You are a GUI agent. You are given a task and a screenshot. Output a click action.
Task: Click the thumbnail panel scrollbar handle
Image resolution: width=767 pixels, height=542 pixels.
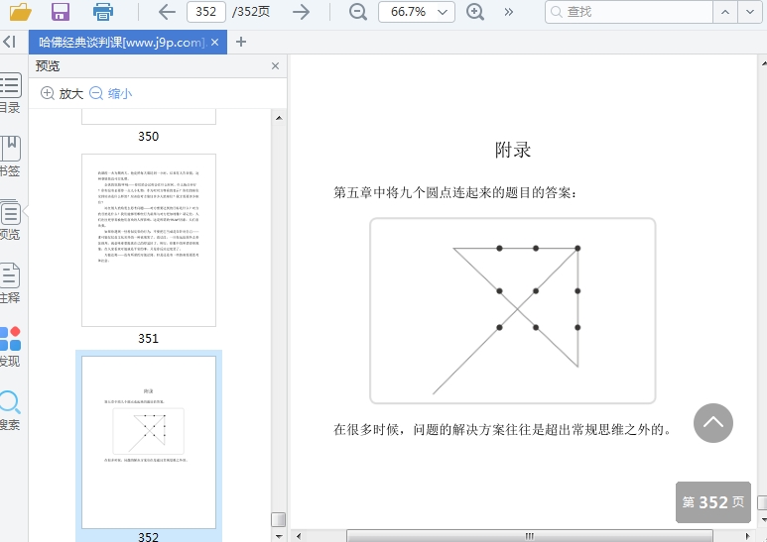(x=279, y=519)
